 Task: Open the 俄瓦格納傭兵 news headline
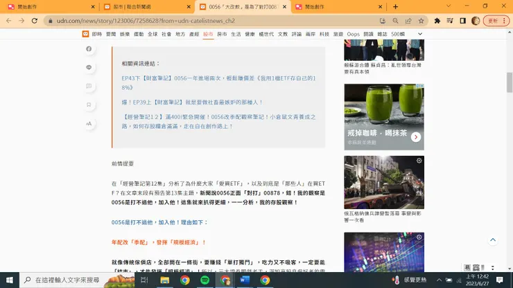coord(383,217)
